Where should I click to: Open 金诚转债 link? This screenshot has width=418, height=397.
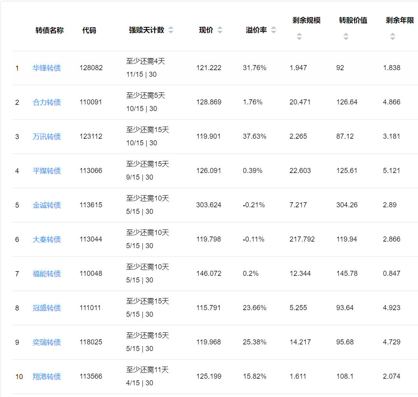point(47,205)
